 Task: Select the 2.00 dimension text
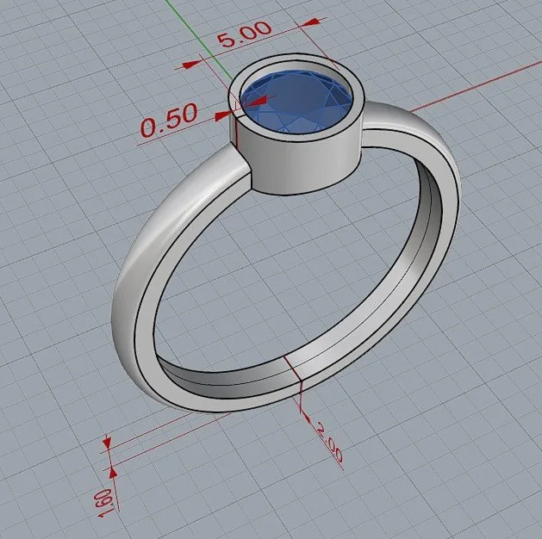click(x=330, y=443)
